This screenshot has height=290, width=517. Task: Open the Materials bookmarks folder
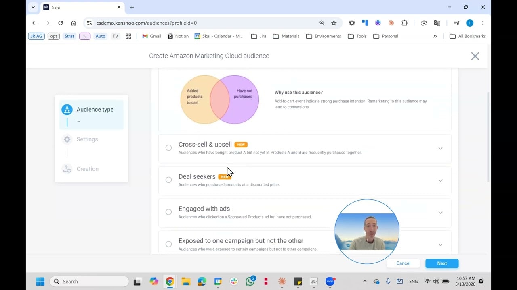coord(286,36)
